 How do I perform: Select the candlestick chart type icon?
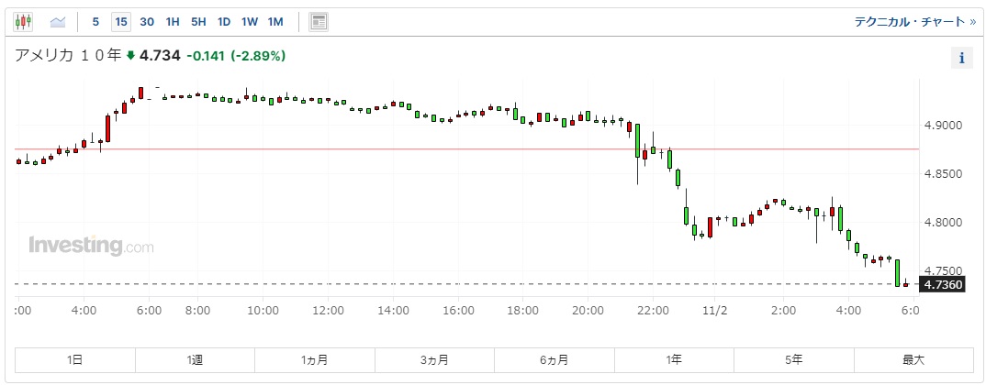pyautogui.click(x=23, y=22)
